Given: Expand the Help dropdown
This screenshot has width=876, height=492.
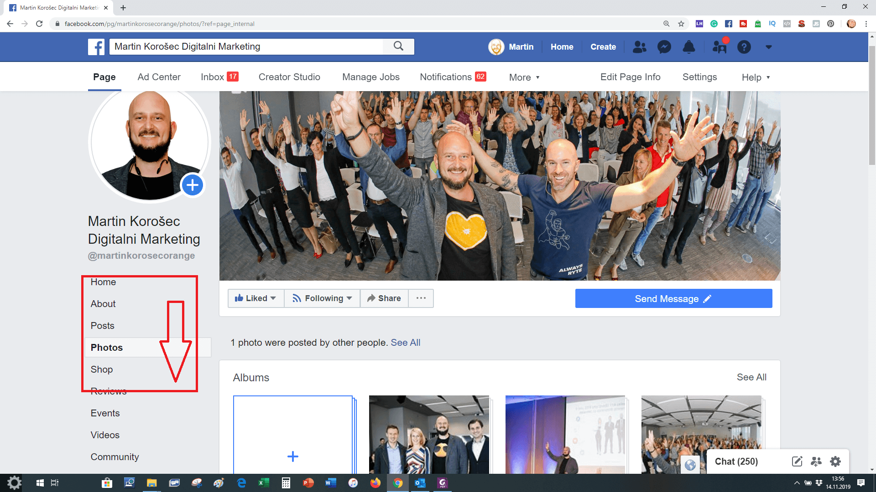Looking at the screenshot, I should [756, 77].
